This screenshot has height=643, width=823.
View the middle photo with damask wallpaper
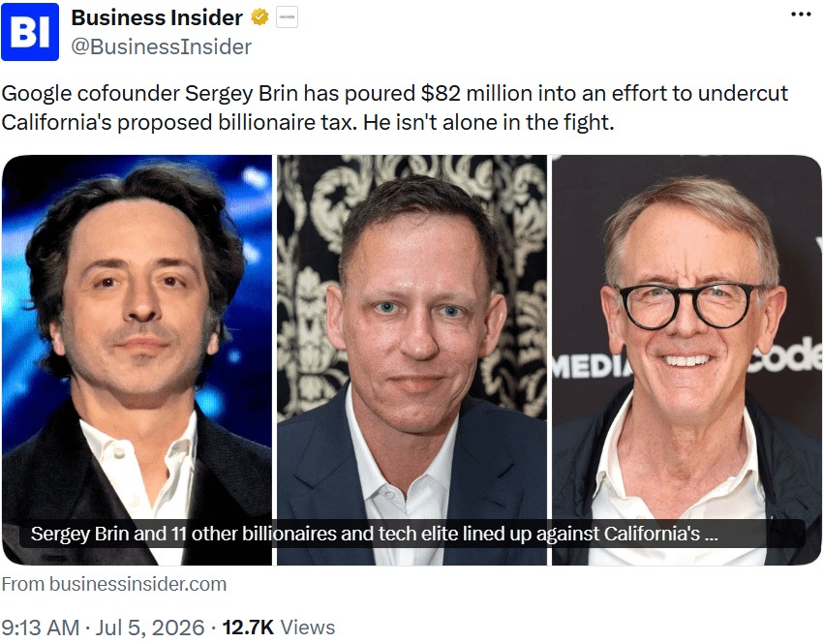pyautogui.click(x=412, y=360)
